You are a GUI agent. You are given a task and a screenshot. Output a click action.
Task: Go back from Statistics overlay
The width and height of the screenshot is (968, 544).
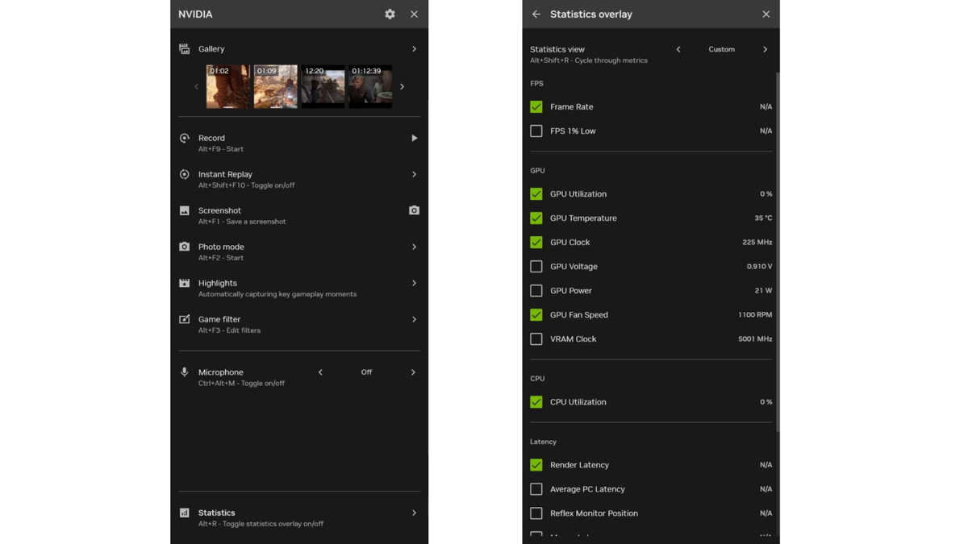click(536, 14)
